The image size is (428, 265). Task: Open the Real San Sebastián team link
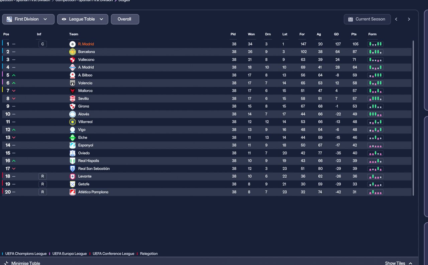point(94,169)
